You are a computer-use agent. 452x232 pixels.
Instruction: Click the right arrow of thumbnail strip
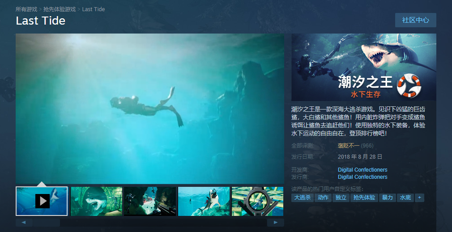[x=275, y=223]
